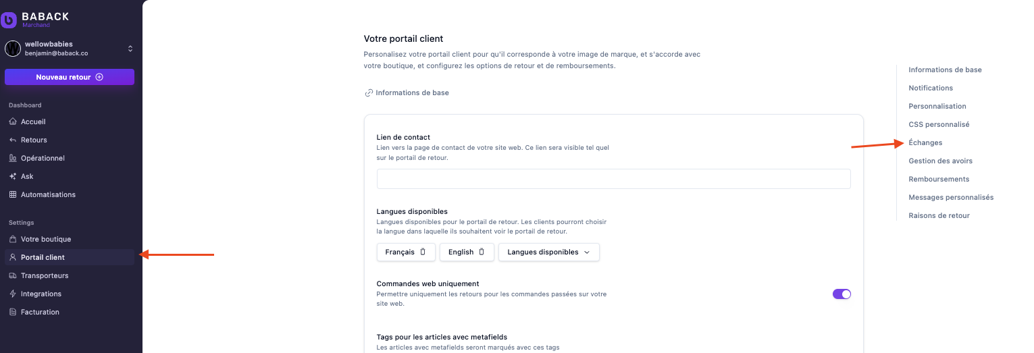Remove the English language with trash icon

[x=482, y=252]
